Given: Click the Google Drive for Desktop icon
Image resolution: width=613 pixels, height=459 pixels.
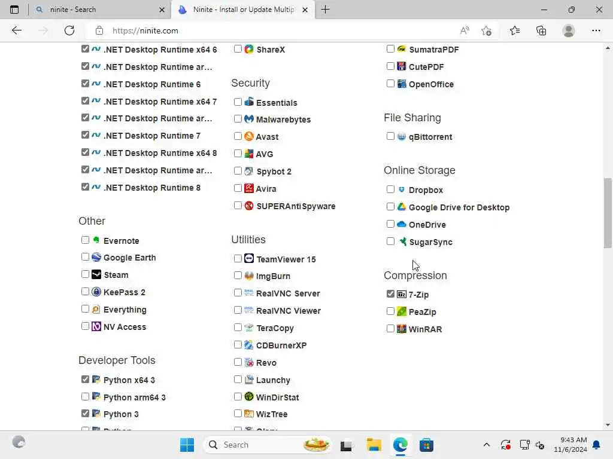Looking at the screenshot, I should point(402,206).
